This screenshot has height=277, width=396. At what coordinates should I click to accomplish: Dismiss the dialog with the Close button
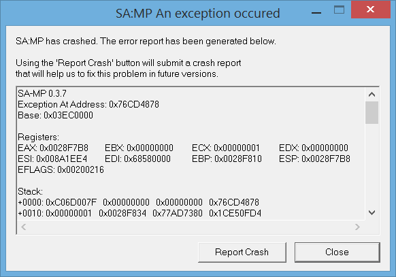point(337,252)
